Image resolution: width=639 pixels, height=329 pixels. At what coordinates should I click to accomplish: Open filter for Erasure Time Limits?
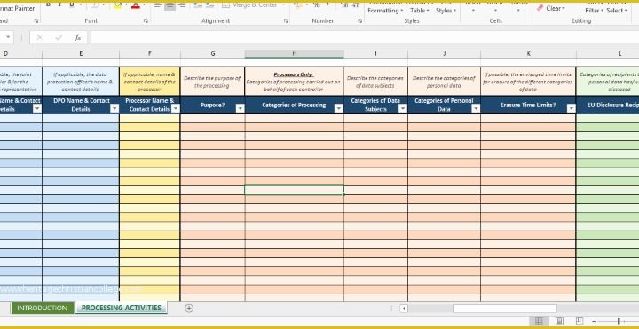(572, 108)
